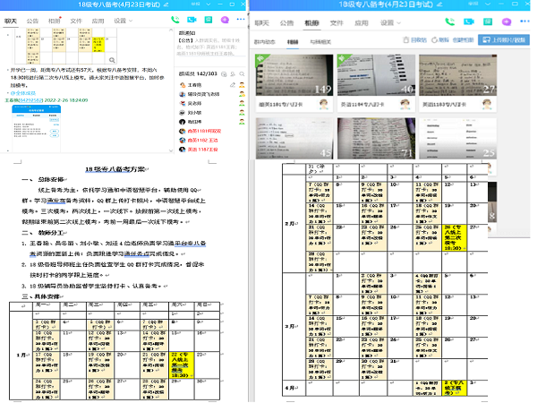The image size is (537, 403).
Task: Open album thumbnail showing 40 photos
Action: click(x=376, y=75)
